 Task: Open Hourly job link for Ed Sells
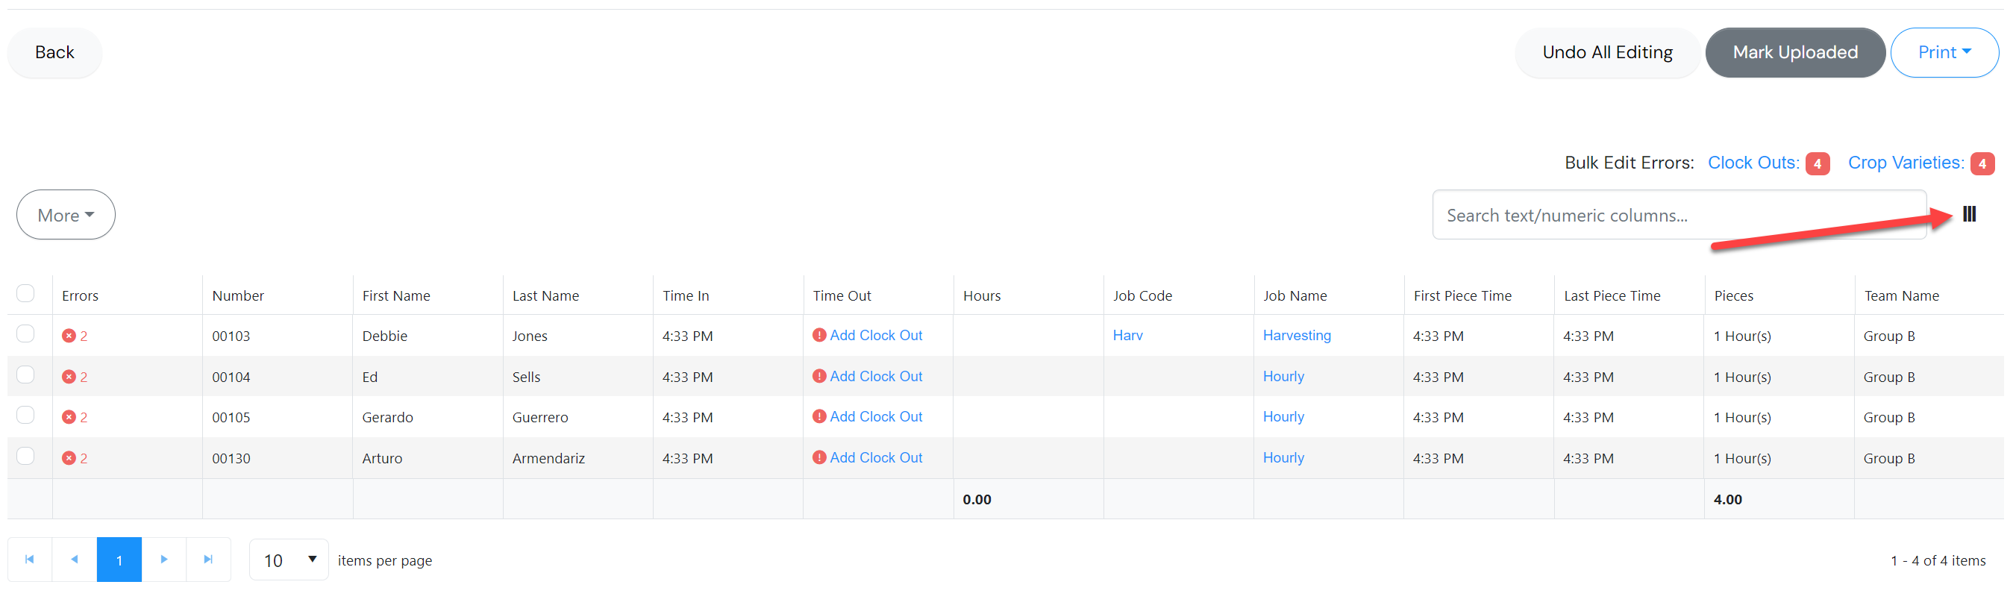1283,376
